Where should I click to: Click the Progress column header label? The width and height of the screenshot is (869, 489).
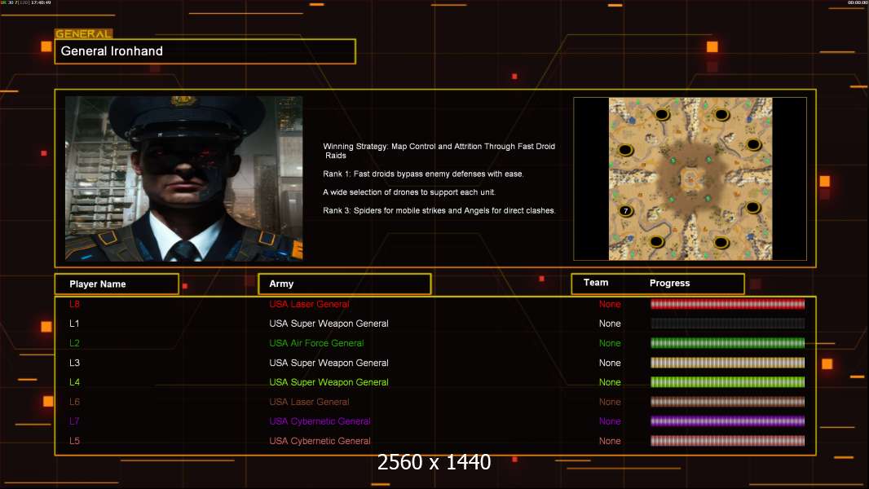click(669, 284)
